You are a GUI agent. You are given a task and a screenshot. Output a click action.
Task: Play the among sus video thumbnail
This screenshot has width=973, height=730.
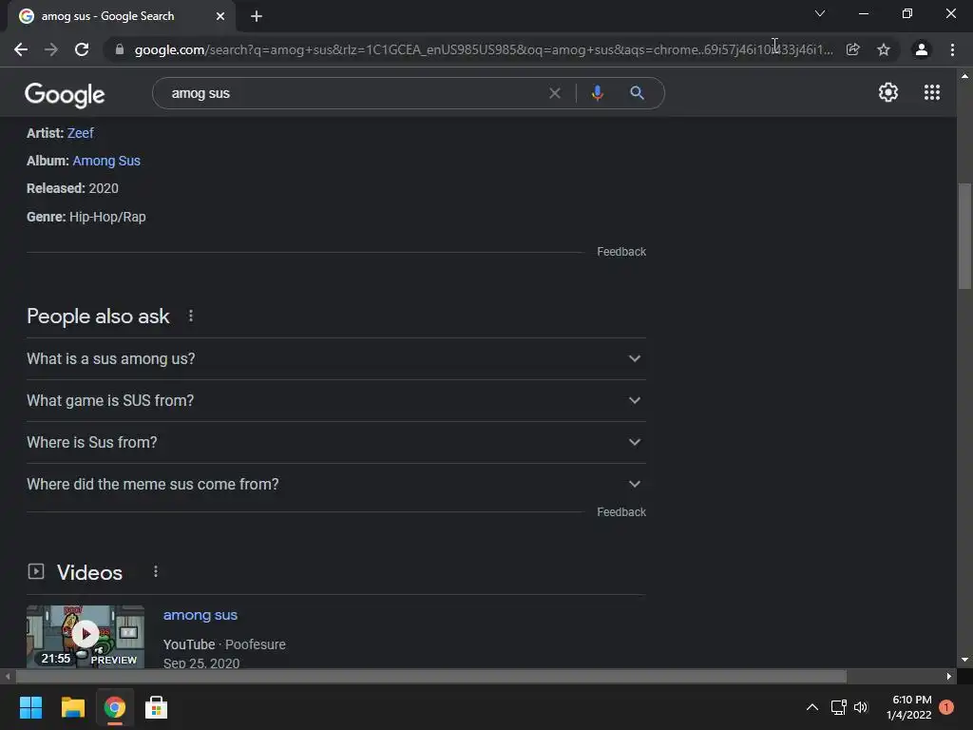pyautogui.click(x=86, y=636)
